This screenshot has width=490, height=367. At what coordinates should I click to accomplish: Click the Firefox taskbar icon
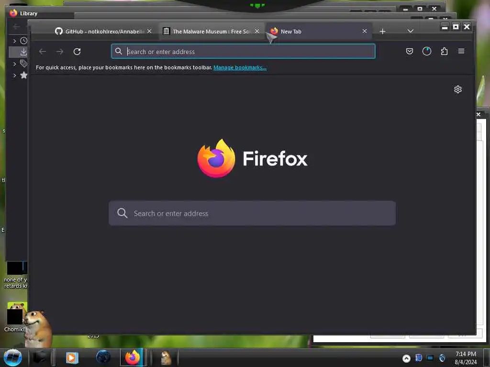132,357
